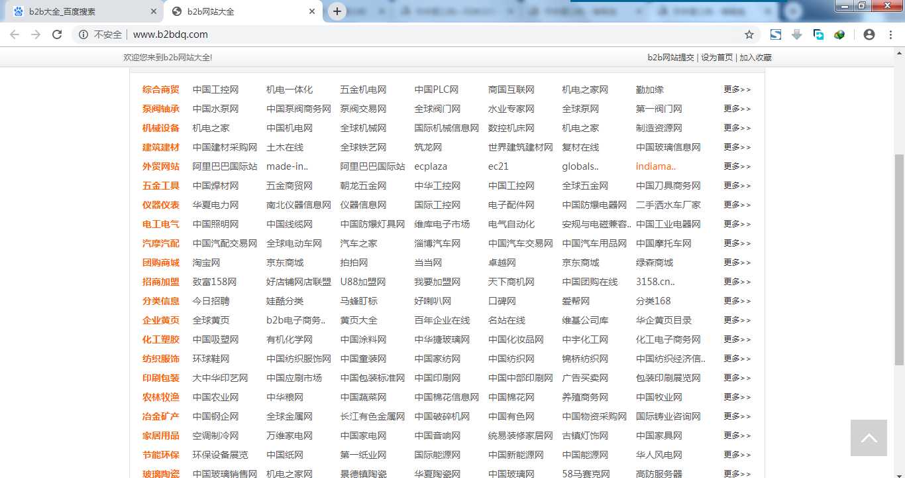Click the page vertical scrollbar thumb
905x478 pixels.
pos(899,259)
